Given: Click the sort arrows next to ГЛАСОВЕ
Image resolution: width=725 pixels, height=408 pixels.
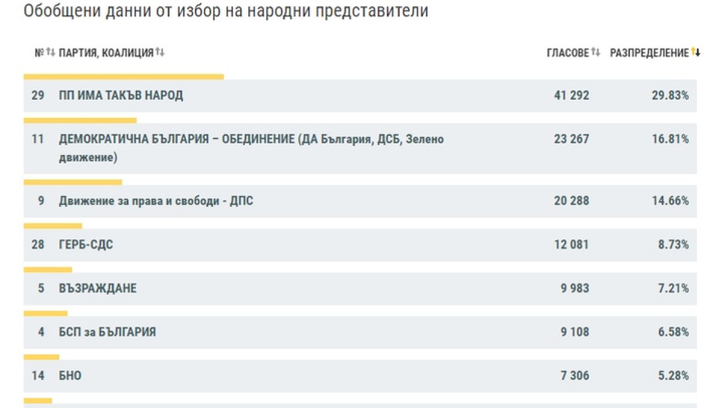Looking at the screenshot, I should pyautogui.click(x=595, y=53).
